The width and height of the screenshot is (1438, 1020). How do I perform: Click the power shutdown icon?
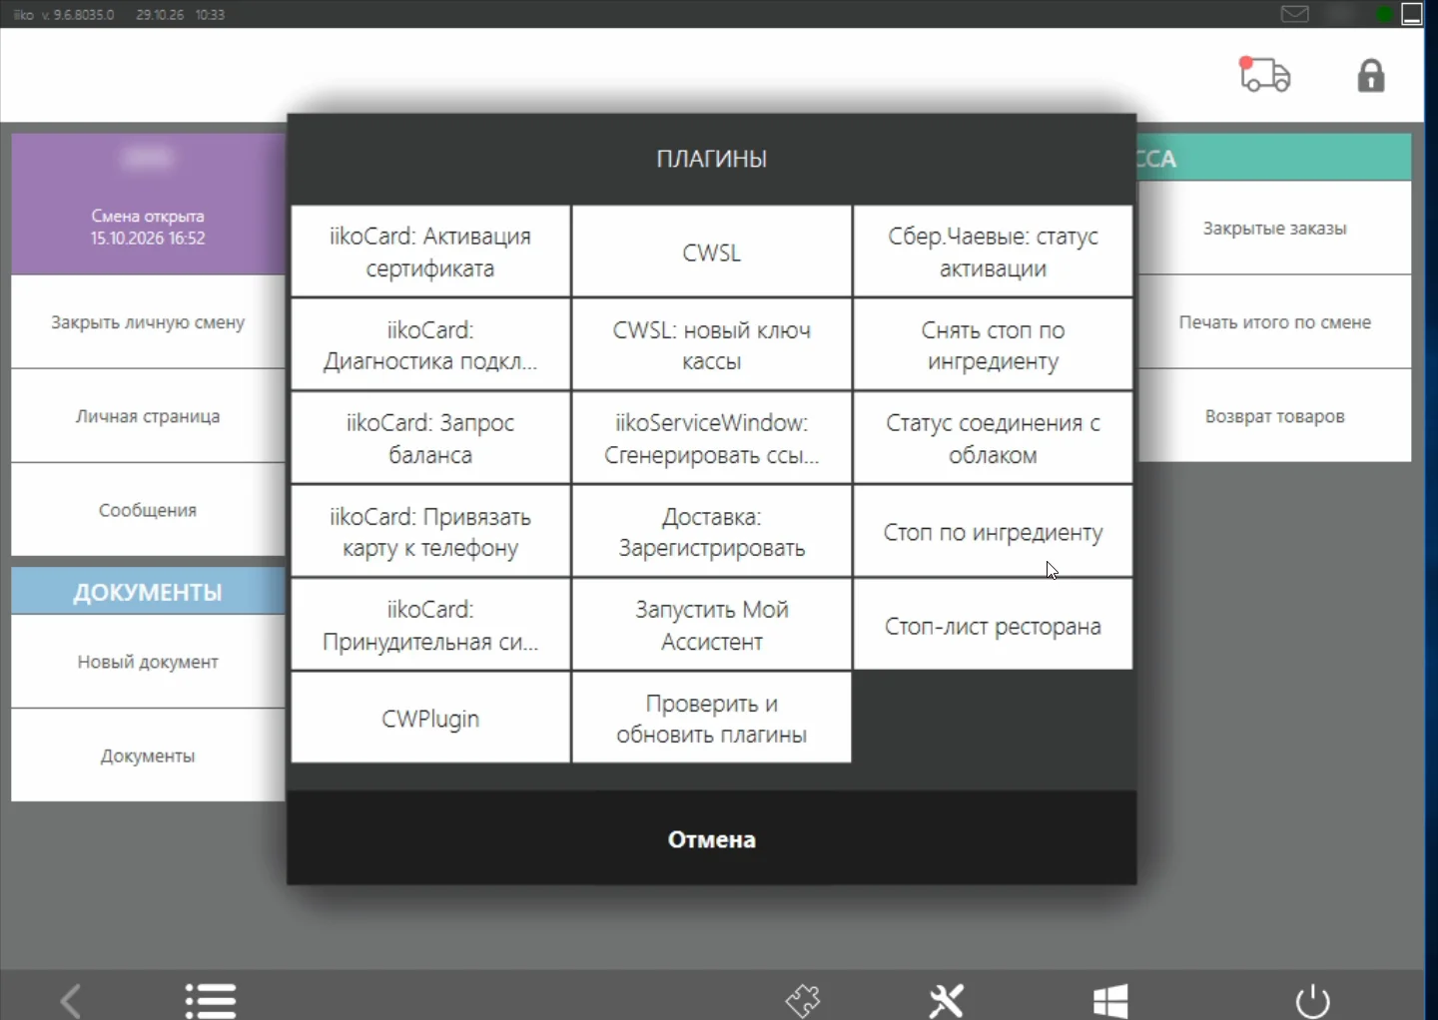[1312, 1001]
